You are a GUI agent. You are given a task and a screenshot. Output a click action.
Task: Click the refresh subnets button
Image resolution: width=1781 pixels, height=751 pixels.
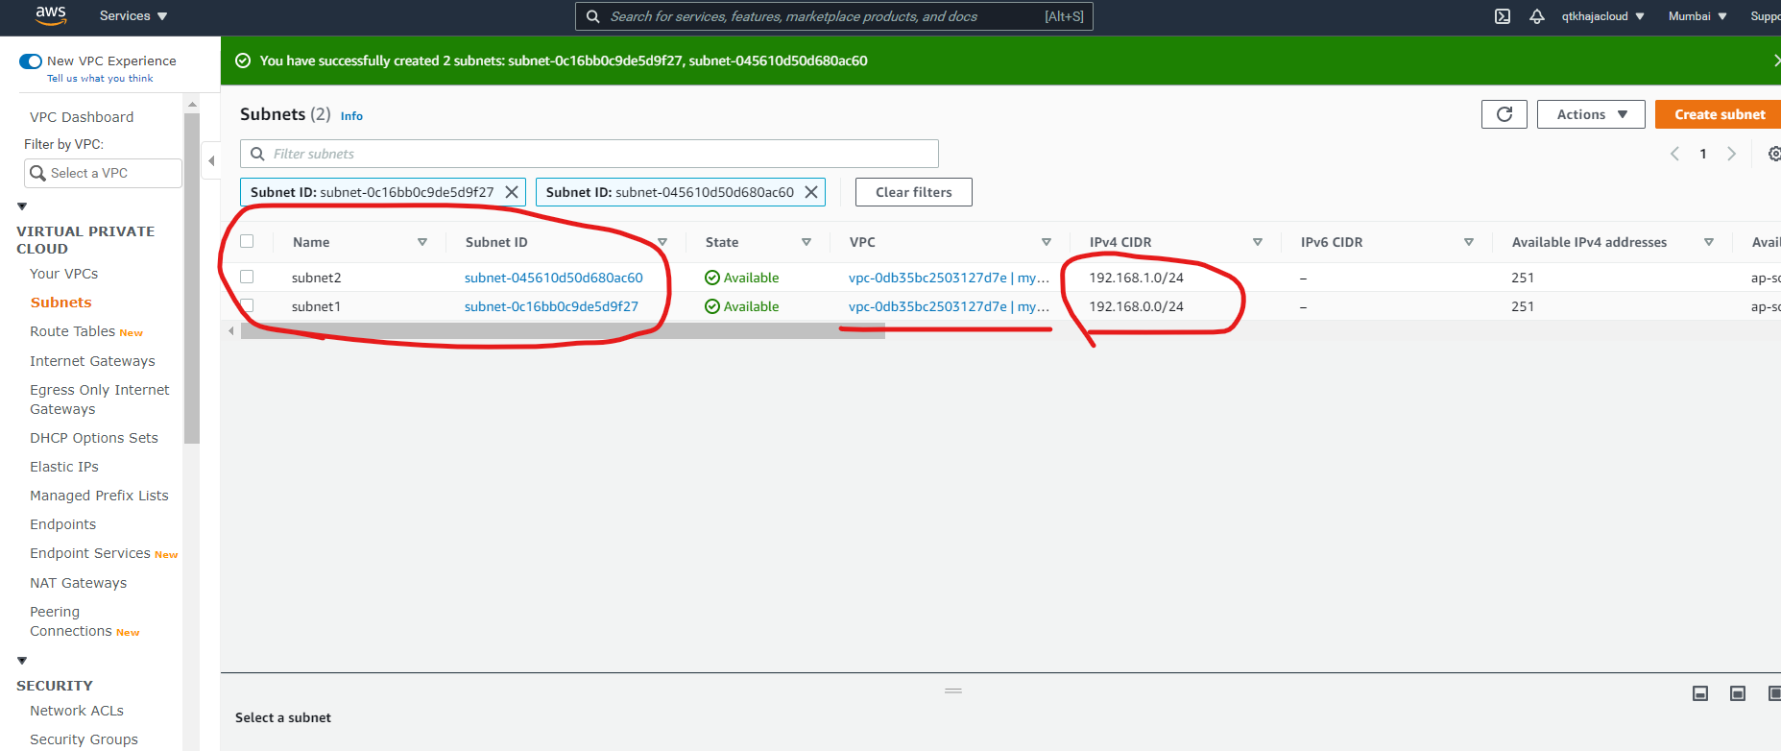tap(1504, 114)
